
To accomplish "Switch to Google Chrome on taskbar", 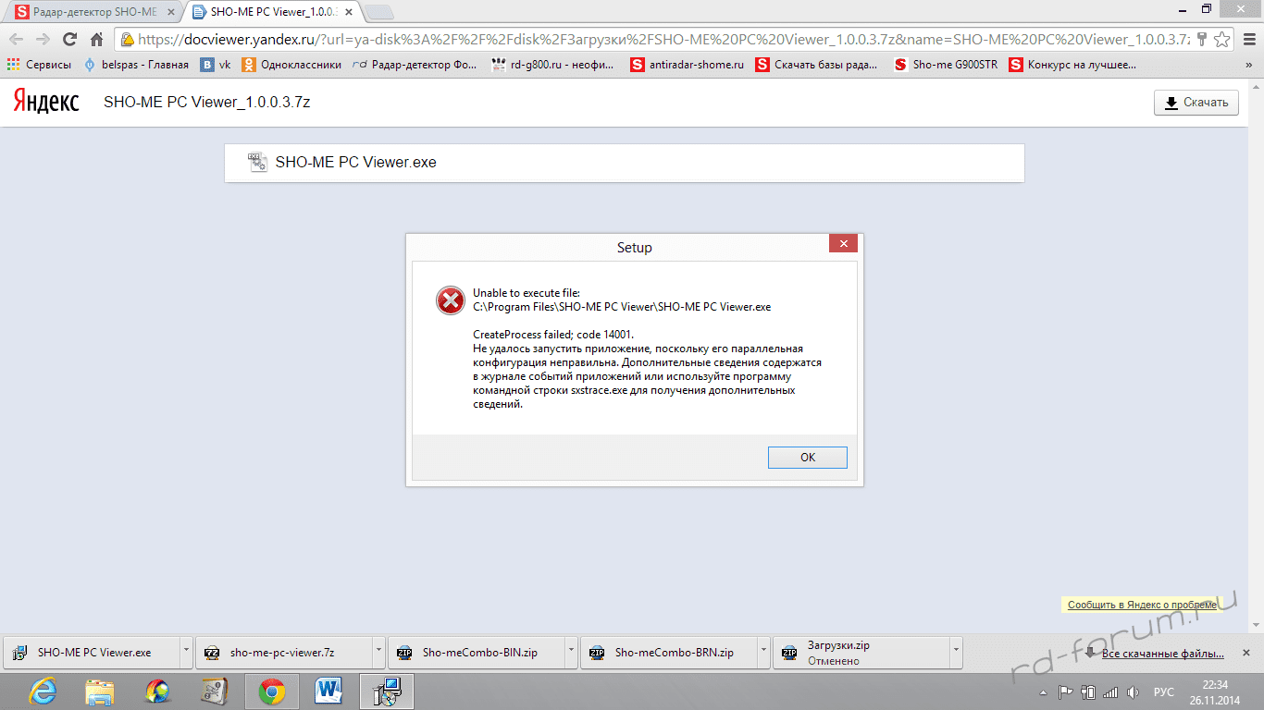I will click(x=271, y=692).
